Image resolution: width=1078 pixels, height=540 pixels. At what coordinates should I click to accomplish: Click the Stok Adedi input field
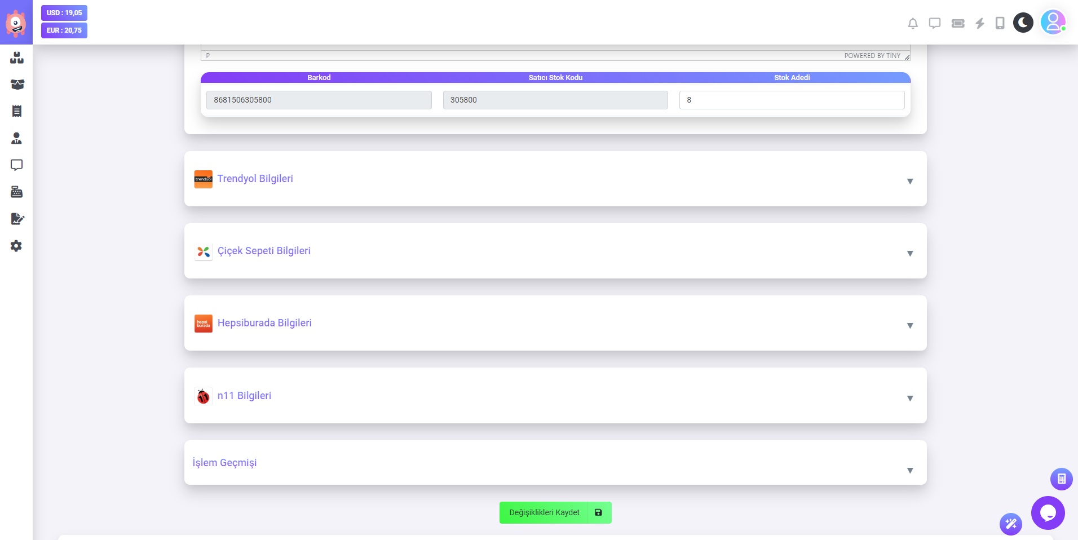791,100
